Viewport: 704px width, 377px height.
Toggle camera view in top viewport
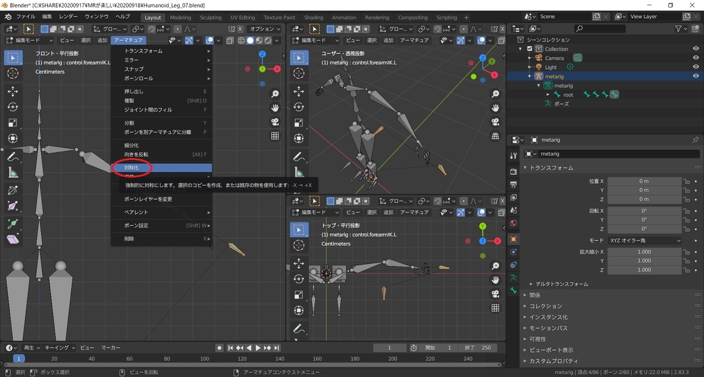click(496, 294)
